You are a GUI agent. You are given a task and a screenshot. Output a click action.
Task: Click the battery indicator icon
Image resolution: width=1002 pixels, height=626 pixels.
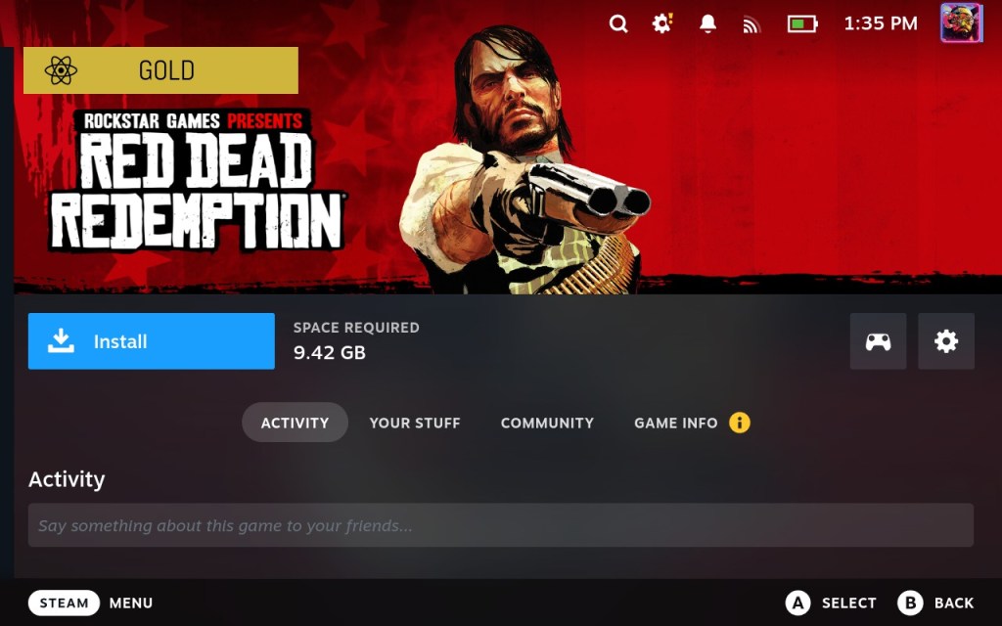click(x=802, y=24)
